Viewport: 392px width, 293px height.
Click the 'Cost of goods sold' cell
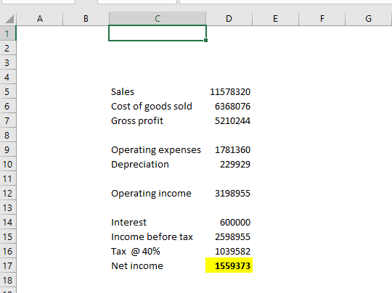click(158, 106)
